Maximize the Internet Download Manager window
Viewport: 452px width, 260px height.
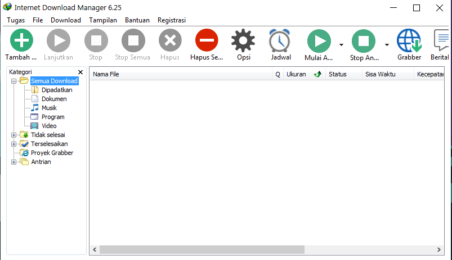coord(417,8)
